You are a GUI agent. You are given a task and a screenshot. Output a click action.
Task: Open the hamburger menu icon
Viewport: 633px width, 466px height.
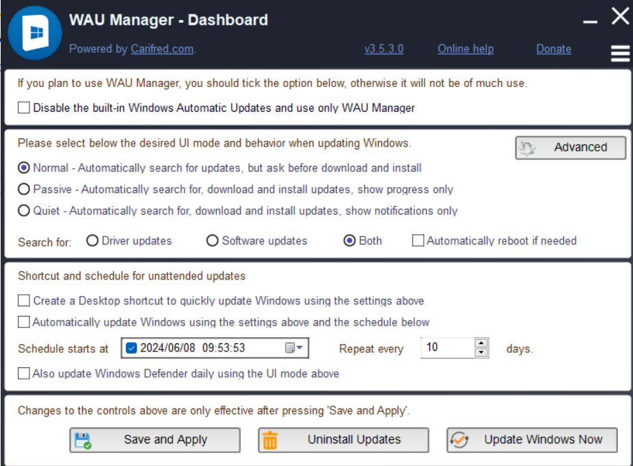(620, 53)
